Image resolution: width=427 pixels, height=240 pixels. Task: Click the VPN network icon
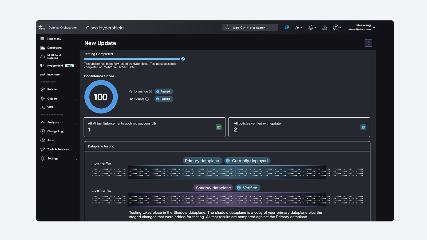(42, 107)
